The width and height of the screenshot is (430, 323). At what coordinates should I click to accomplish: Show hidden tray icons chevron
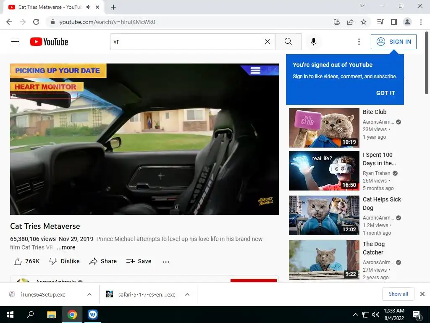355,315
